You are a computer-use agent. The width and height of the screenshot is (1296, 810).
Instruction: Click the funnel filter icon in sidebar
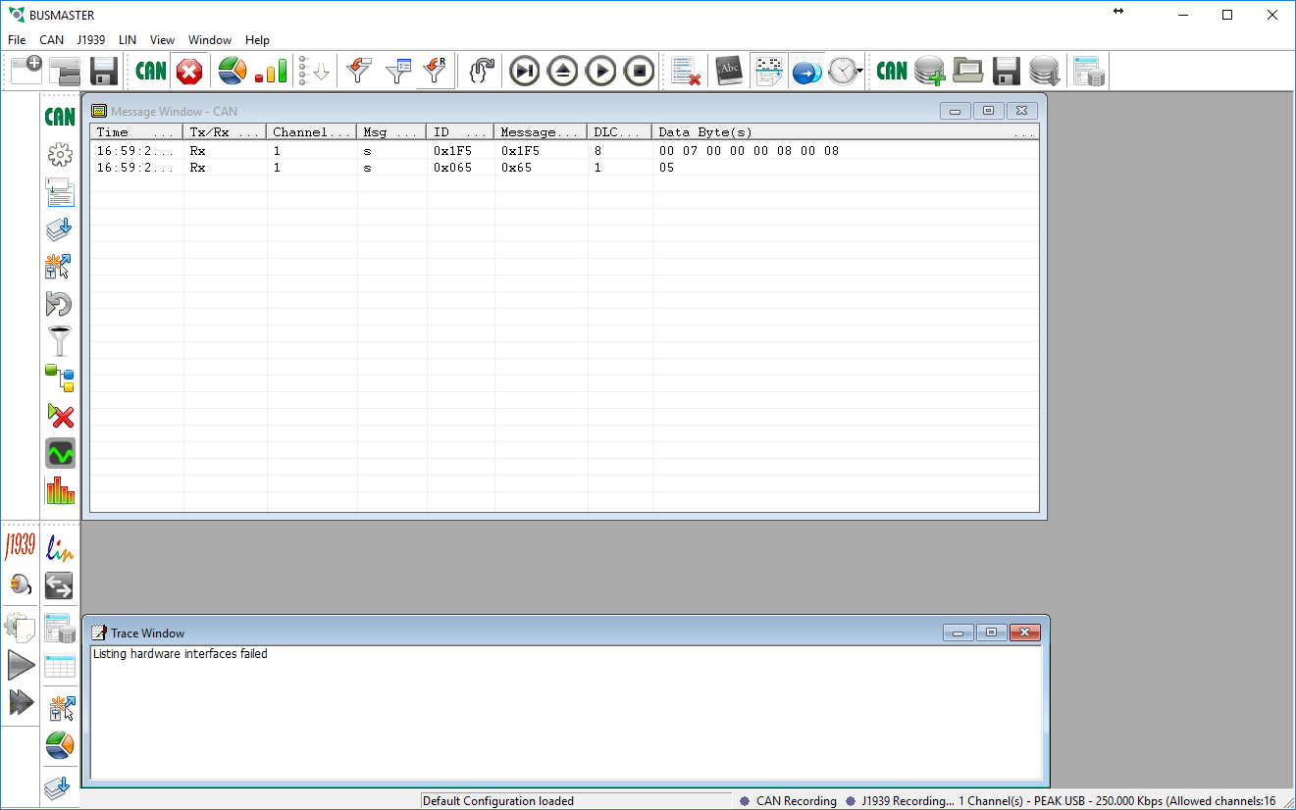coord(61,341)
